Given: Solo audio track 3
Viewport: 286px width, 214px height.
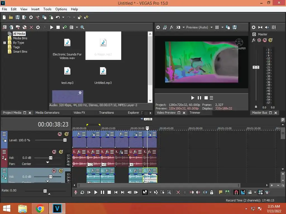Looking at the screenshot, I should (x=61, y=171).
